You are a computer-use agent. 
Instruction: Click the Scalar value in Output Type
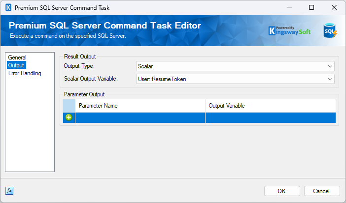145,66
